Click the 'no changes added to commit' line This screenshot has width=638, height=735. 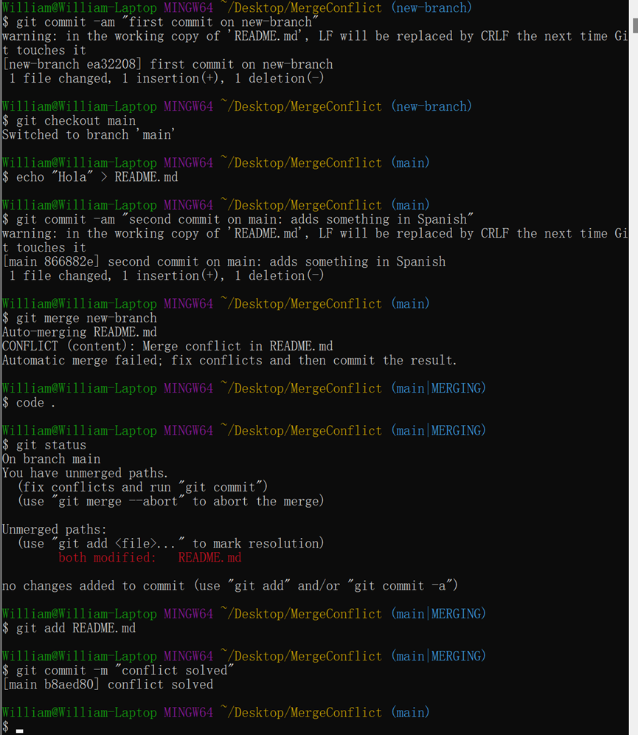coord(230,586)
